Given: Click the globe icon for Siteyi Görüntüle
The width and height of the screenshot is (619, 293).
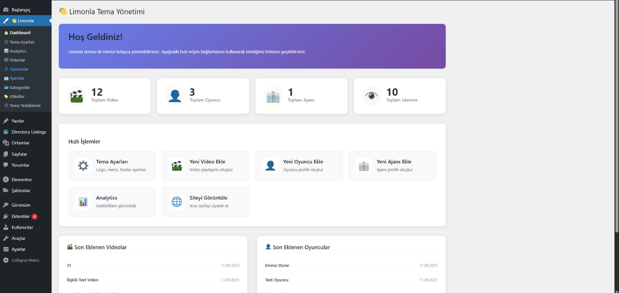Looking at the screenshot, I should (177, 202).
